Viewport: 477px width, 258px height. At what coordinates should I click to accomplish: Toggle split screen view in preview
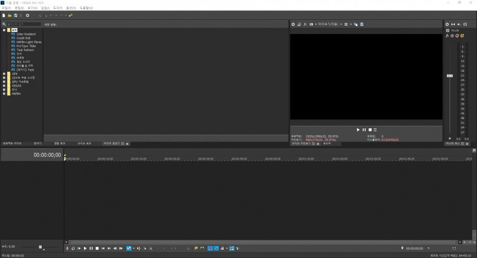(x=311, y=25)
